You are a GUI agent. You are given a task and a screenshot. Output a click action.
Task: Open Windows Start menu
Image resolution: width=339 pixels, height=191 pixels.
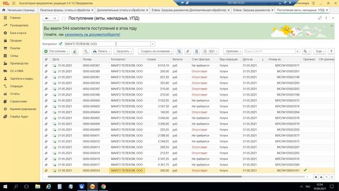(5, 186)
